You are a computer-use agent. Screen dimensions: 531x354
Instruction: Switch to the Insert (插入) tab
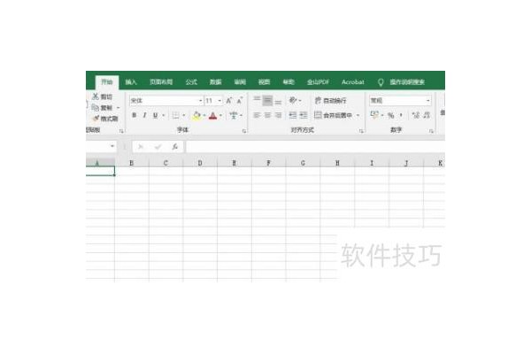tap(131, 82)
